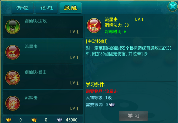Click the 45000 silver amount

71,120
